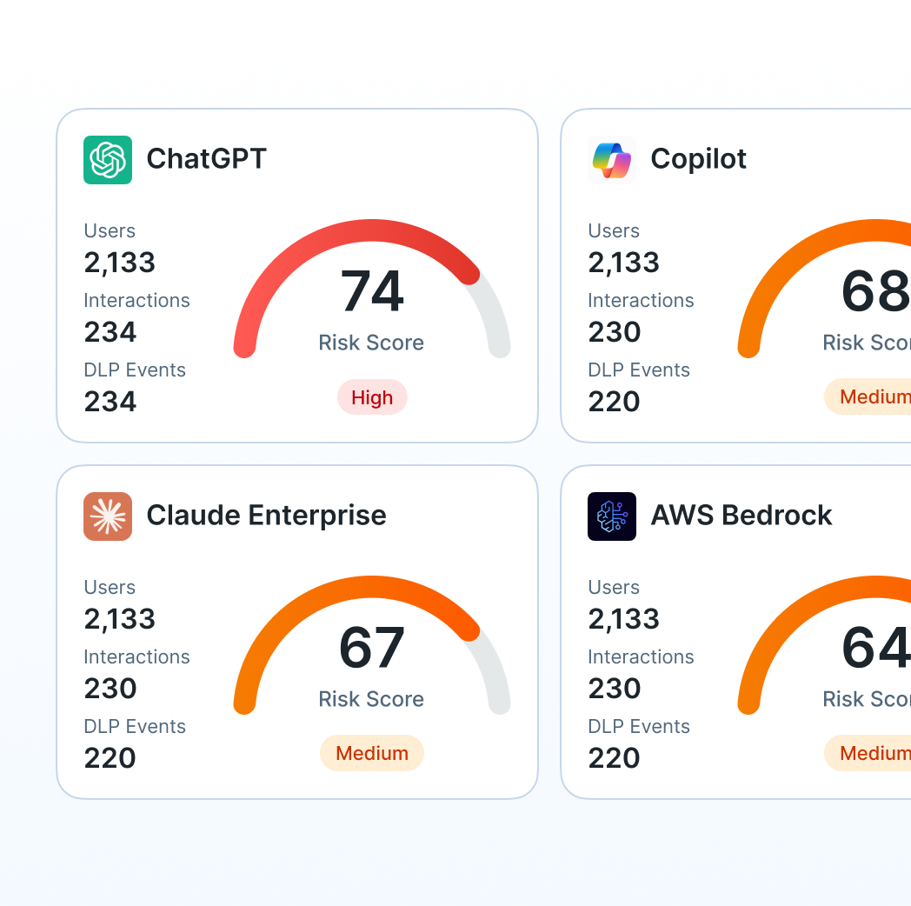Click the Users label on AWS Bedrock
911x906 pixels.
click(614, 588)
